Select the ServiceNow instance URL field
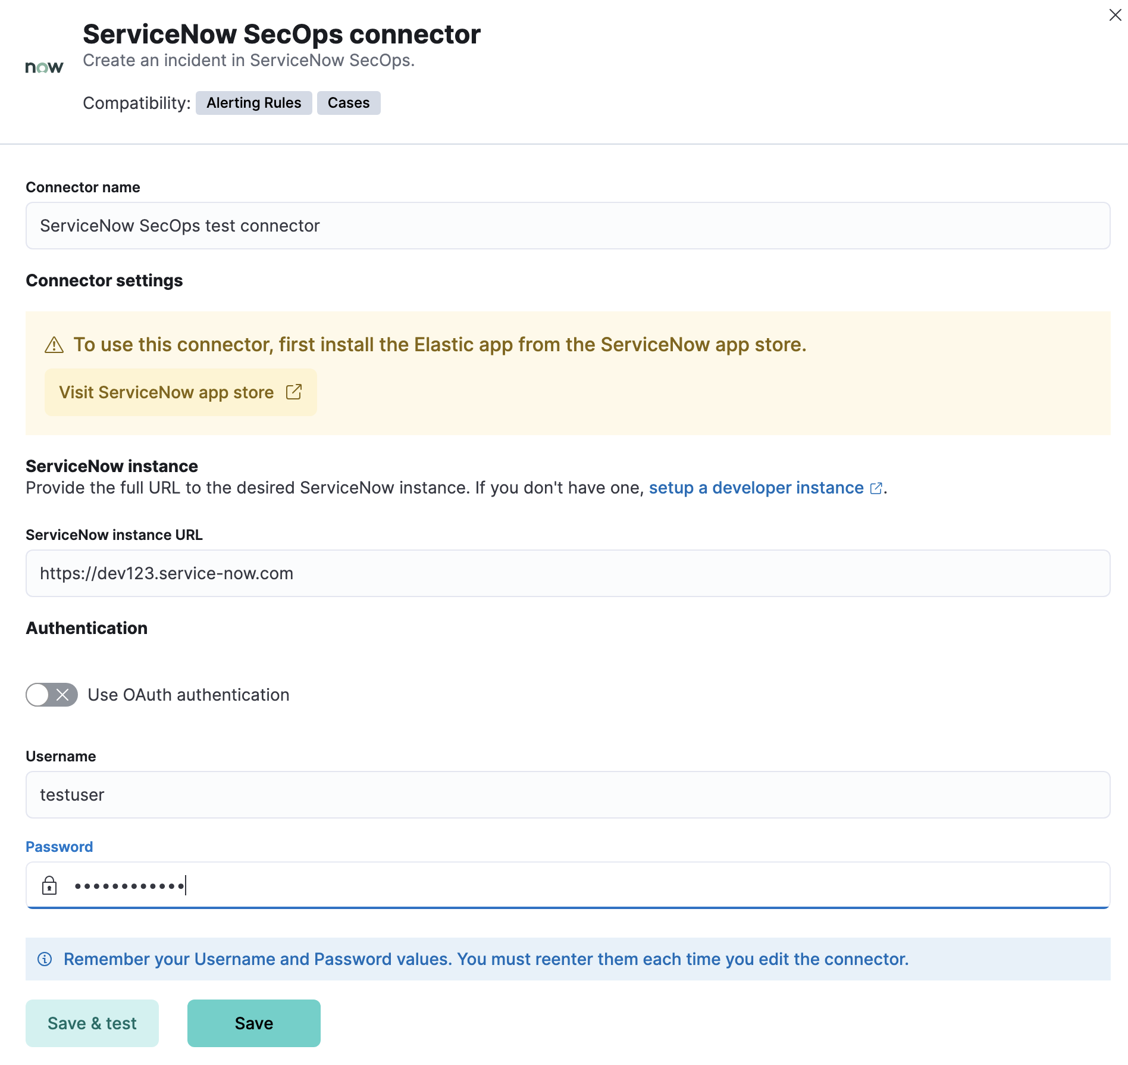Screen dimensions: 1128x1065 tap(565, 573)
